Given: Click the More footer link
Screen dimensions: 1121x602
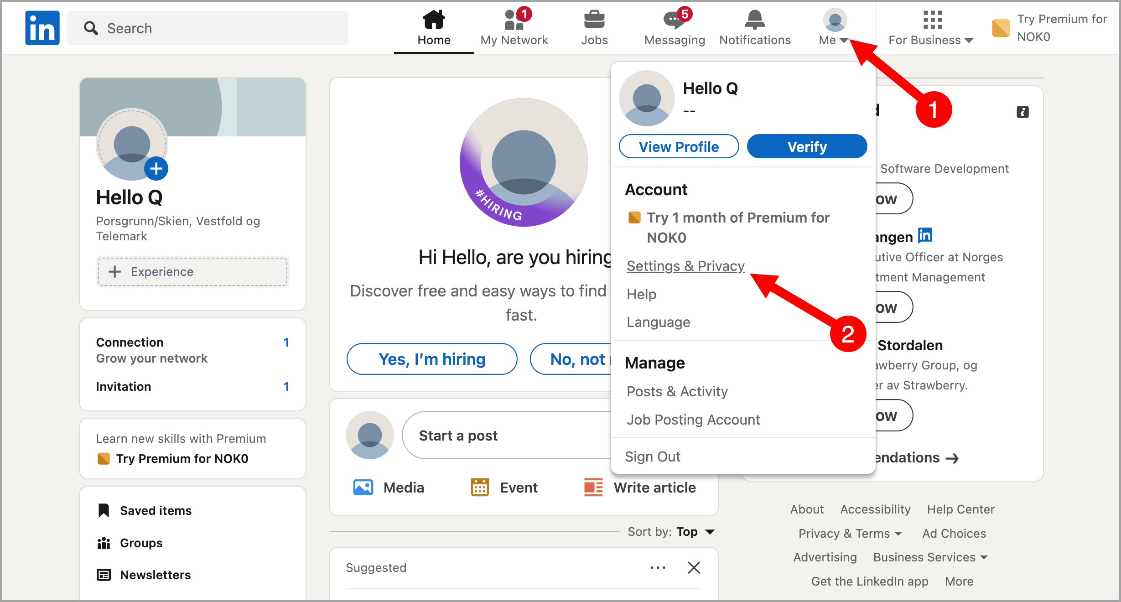Looking at the screenshot, I should (x=959, y=581).
